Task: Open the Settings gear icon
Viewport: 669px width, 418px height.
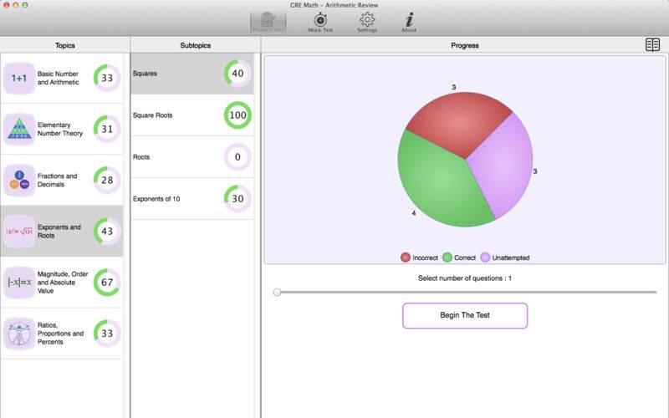Action: (367, 19)
